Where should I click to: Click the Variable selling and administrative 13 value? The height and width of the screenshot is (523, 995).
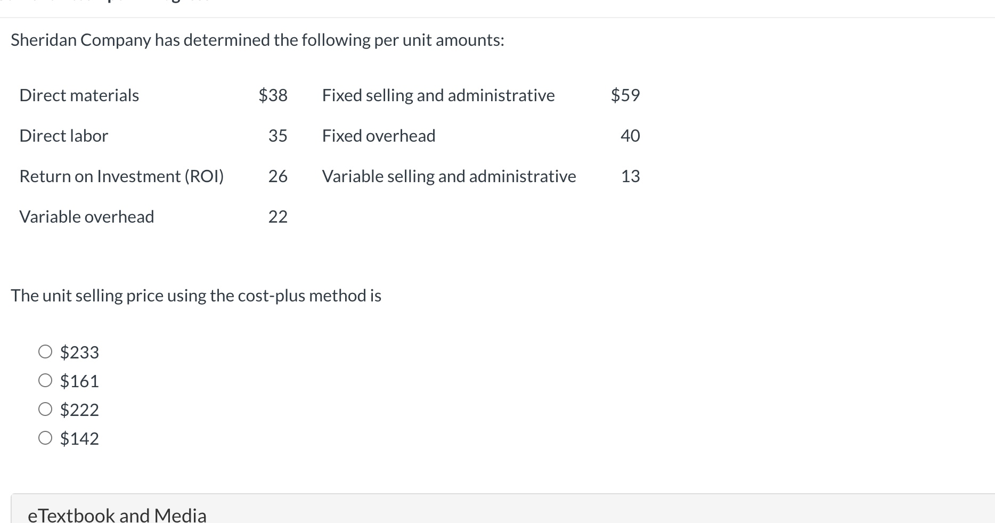coord(631,176)
